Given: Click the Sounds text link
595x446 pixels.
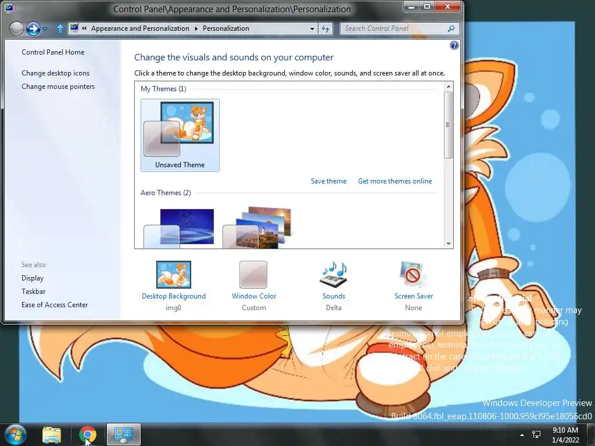Looking at the screenshot, I should coord(334,296).
